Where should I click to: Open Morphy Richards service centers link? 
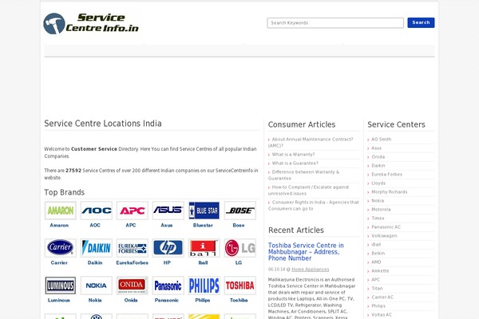[x=390, y=192]
